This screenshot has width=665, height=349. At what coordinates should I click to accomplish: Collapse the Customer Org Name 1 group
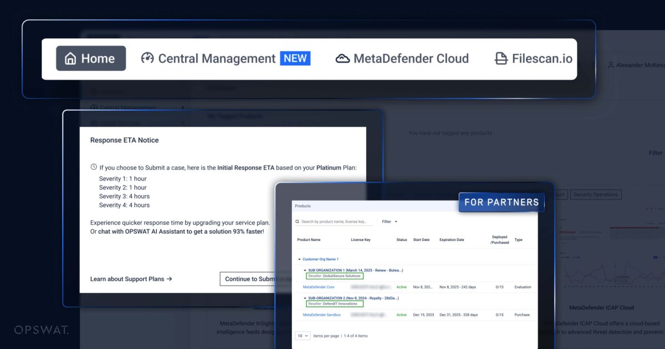tap(298, 259)
